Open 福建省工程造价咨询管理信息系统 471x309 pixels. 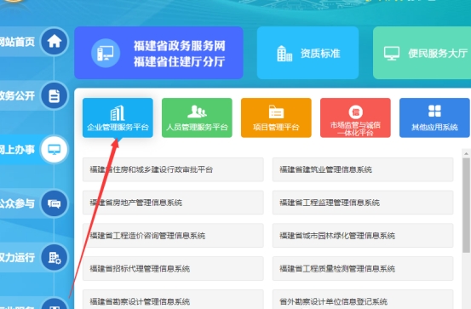[173, 236]
